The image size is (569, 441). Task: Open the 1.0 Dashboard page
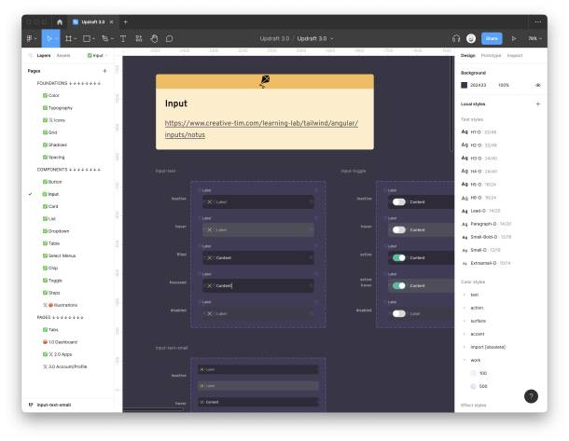pos(62,342)
